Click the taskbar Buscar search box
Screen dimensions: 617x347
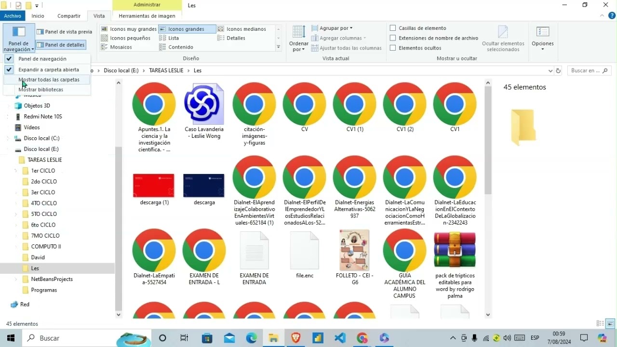[87, 338]
